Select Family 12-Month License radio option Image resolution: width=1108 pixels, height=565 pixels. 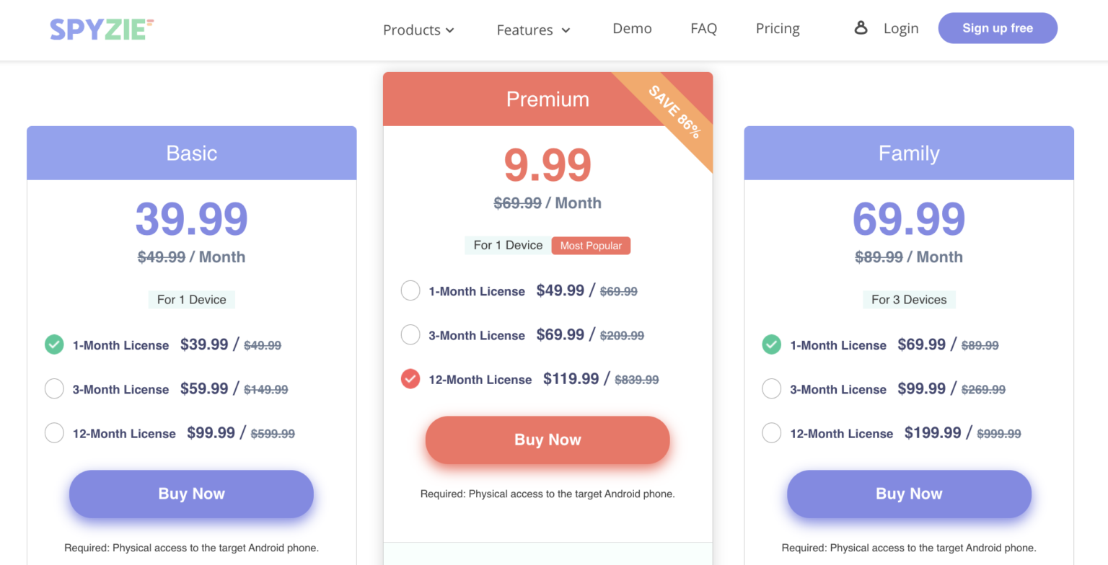click(x=772, y=433)
